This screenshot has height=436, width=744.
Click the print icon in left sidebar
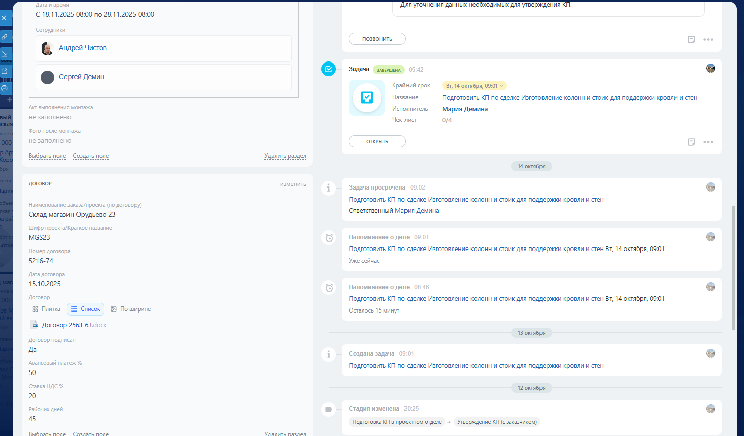pyautogui.click(x=5, y=88)
